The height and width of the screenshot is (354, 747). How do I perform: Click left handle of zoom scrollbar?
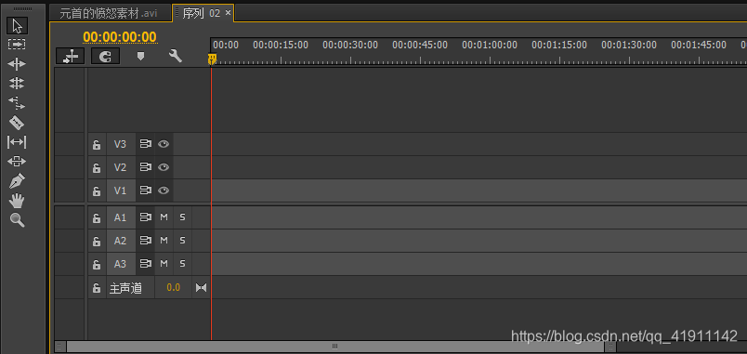[x=60, y=347]
